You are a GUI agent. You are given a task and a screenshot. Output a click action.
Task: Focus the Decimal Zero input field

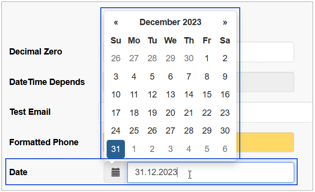click(265, 52)
